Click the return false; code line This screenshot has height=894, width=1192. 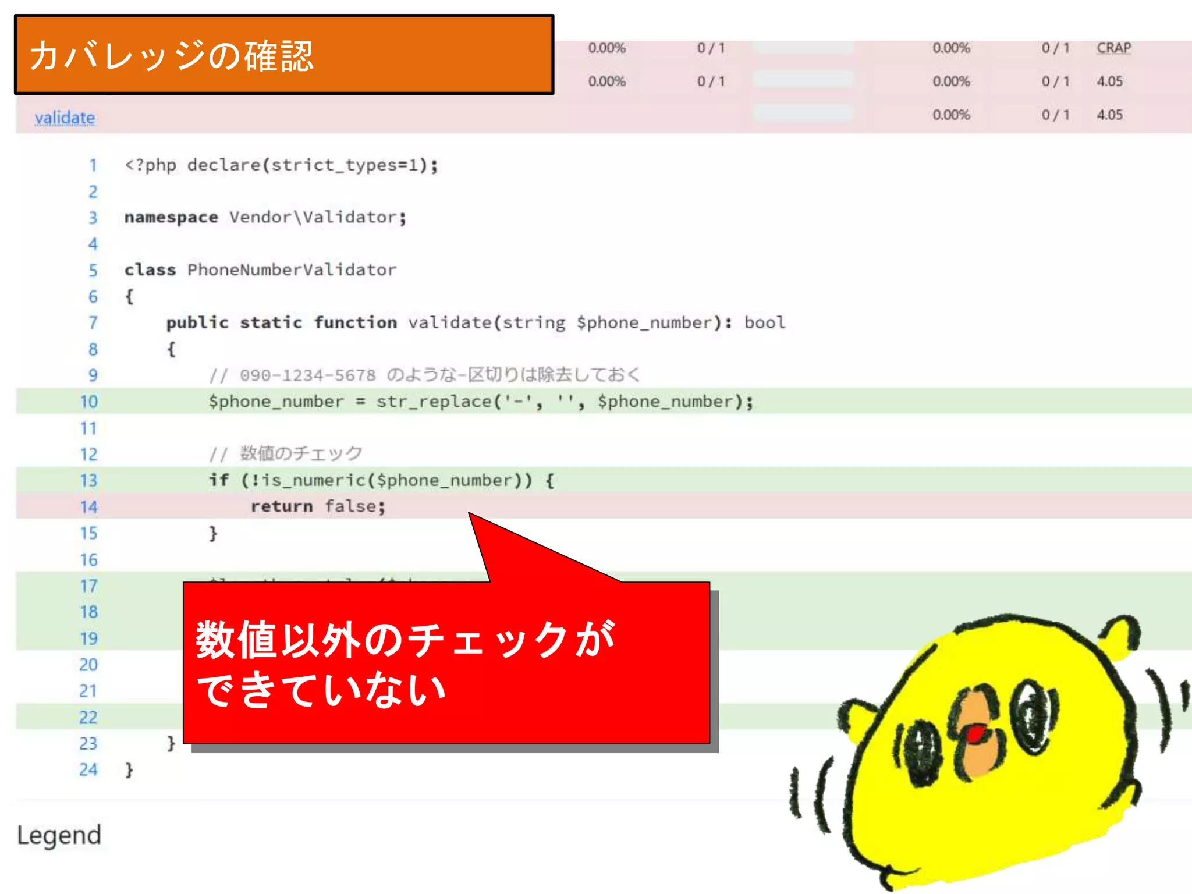318,506
